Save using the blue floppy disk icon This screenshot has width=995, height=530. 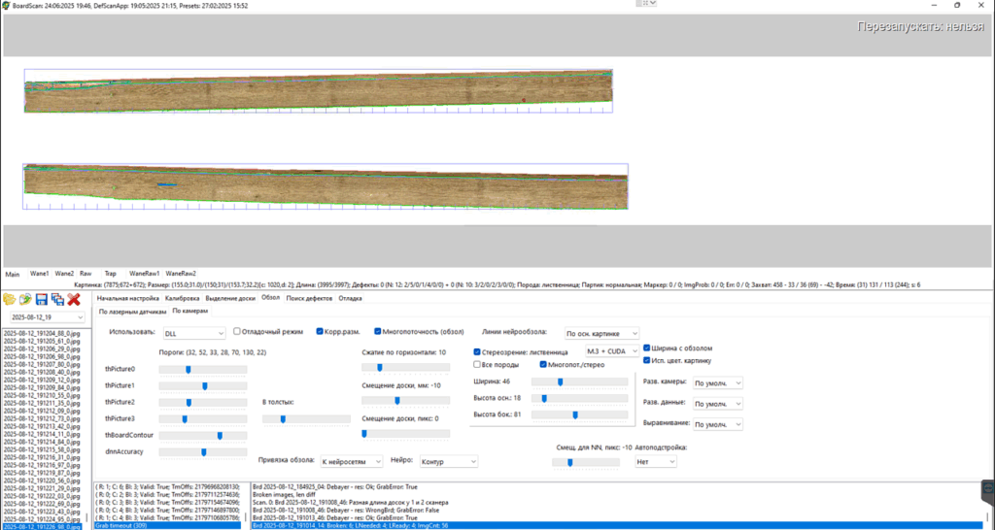41,299
